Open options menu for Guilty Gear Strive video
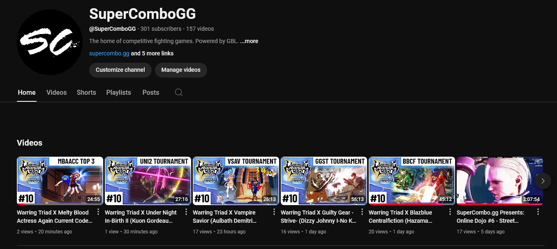 click(362, 212)
